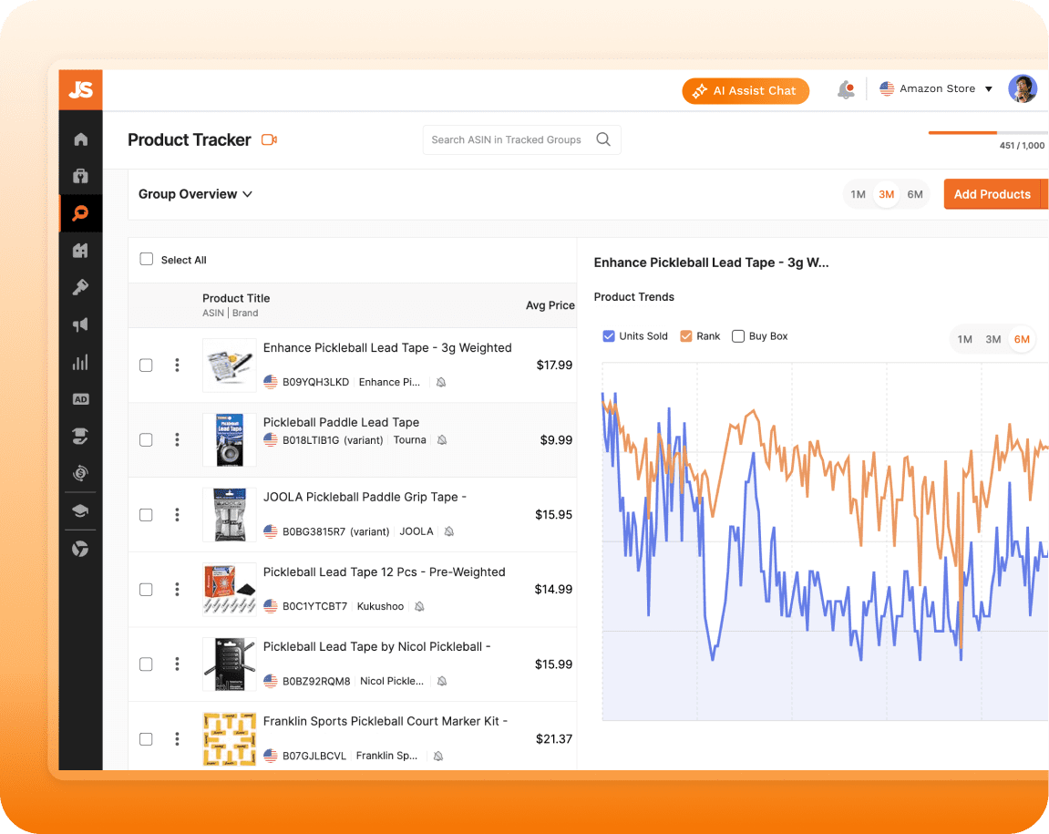Open the warehouse buildings sidebar icon
The image size is (1049, 834).
point(80,251)
